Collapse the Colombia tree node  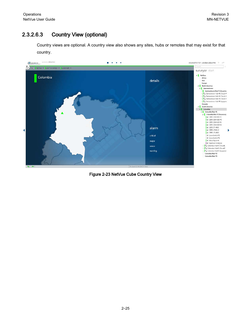(200, 109)
